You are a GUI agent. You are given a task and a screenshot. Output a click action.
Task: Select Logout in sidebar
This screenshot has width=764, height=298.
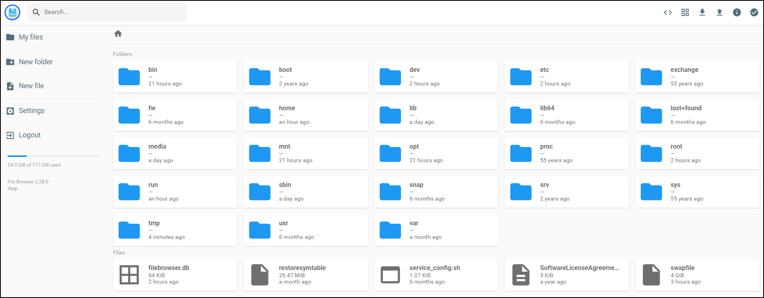point(51,135)
